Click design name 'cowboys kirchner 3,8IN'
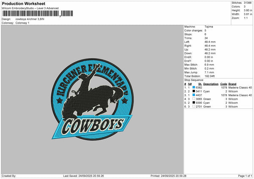The height and width of the screenshot is (179, 254). (x=30, y=19)
